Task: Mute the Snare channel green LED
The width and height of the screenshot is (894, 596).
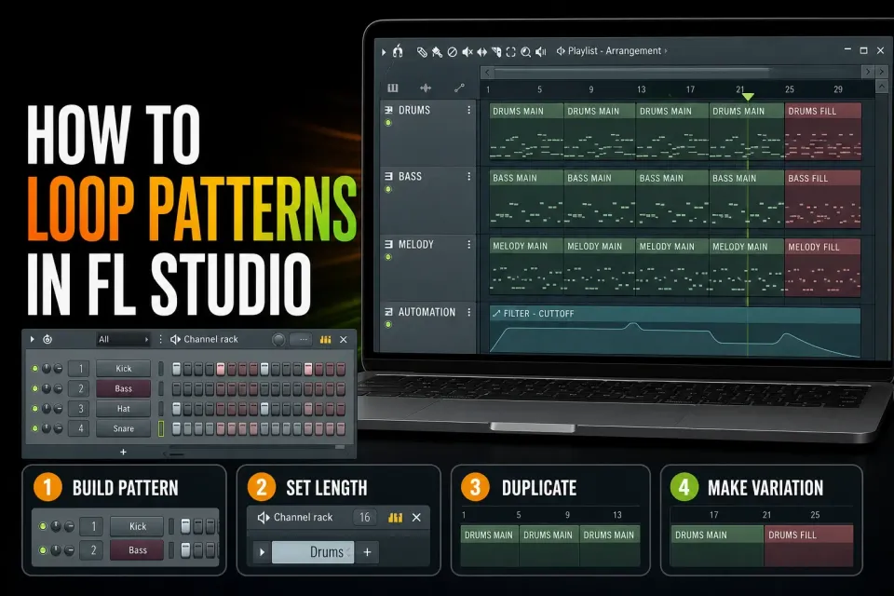Action: pos(34,428)
